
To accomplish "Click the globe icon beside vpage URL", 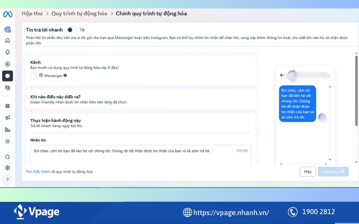I will click(x=187, y=212).
